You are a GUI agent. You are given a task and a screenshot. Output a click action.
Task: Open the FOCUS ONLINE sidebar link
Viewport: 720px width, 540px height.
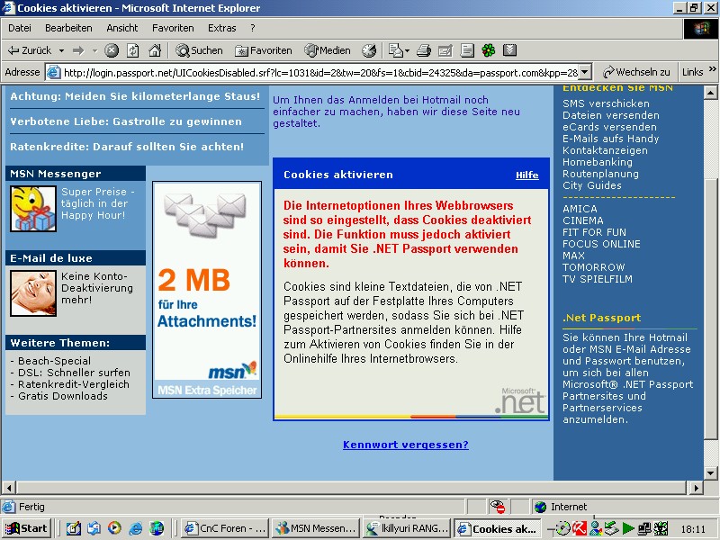[601, 244]
